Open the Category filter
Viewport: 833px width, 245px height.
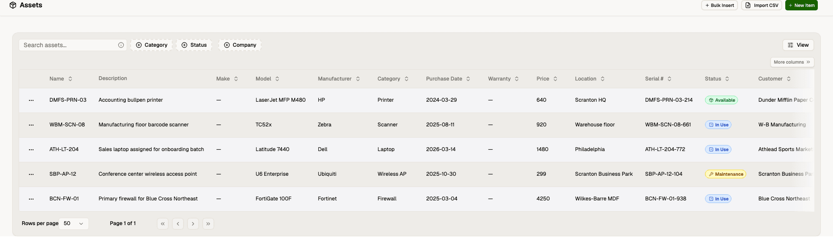coord(151,45)
